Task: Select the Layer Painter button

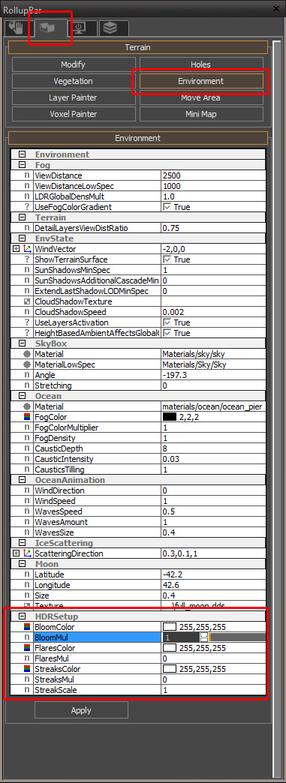Action: click(73, 97)
